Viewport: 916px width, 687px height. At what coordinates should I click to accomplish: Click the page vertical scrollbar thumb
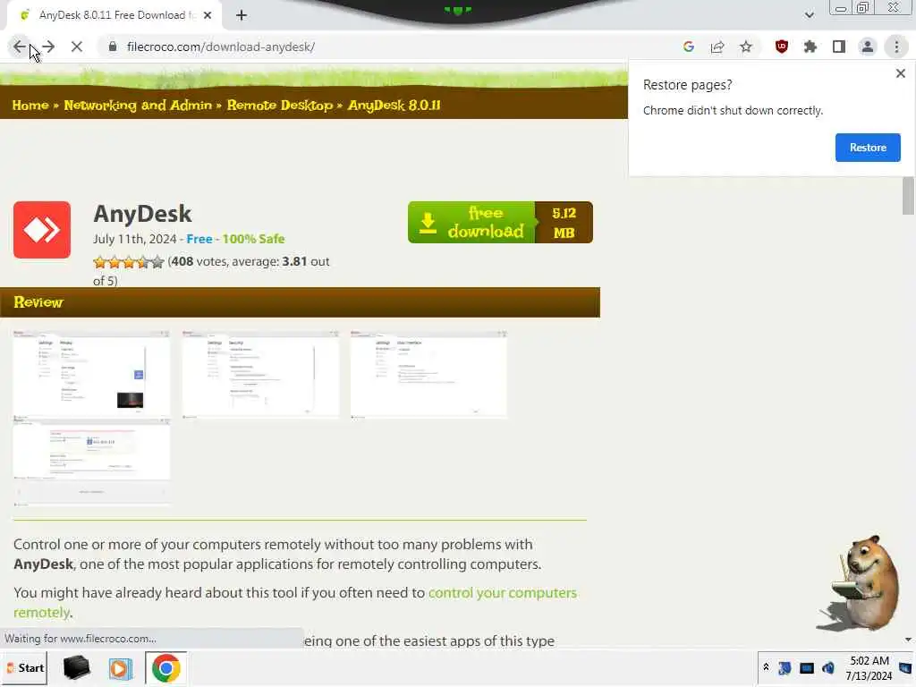[908, 196]
